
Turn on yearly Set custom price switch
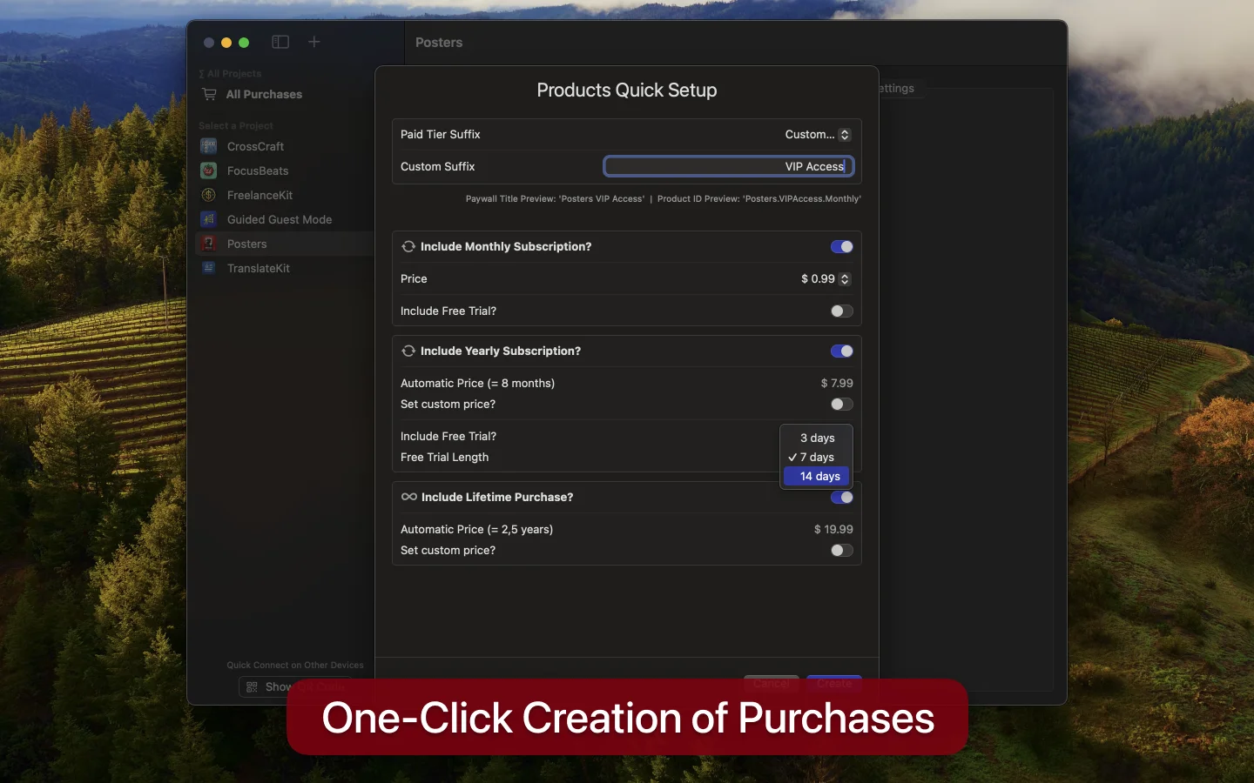pyautogui.click(x=841, y=405)
